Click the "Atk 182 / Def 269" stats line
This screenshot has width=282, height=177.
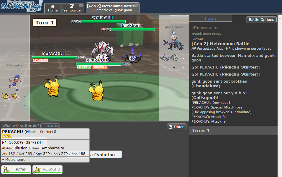click(44, 154)
